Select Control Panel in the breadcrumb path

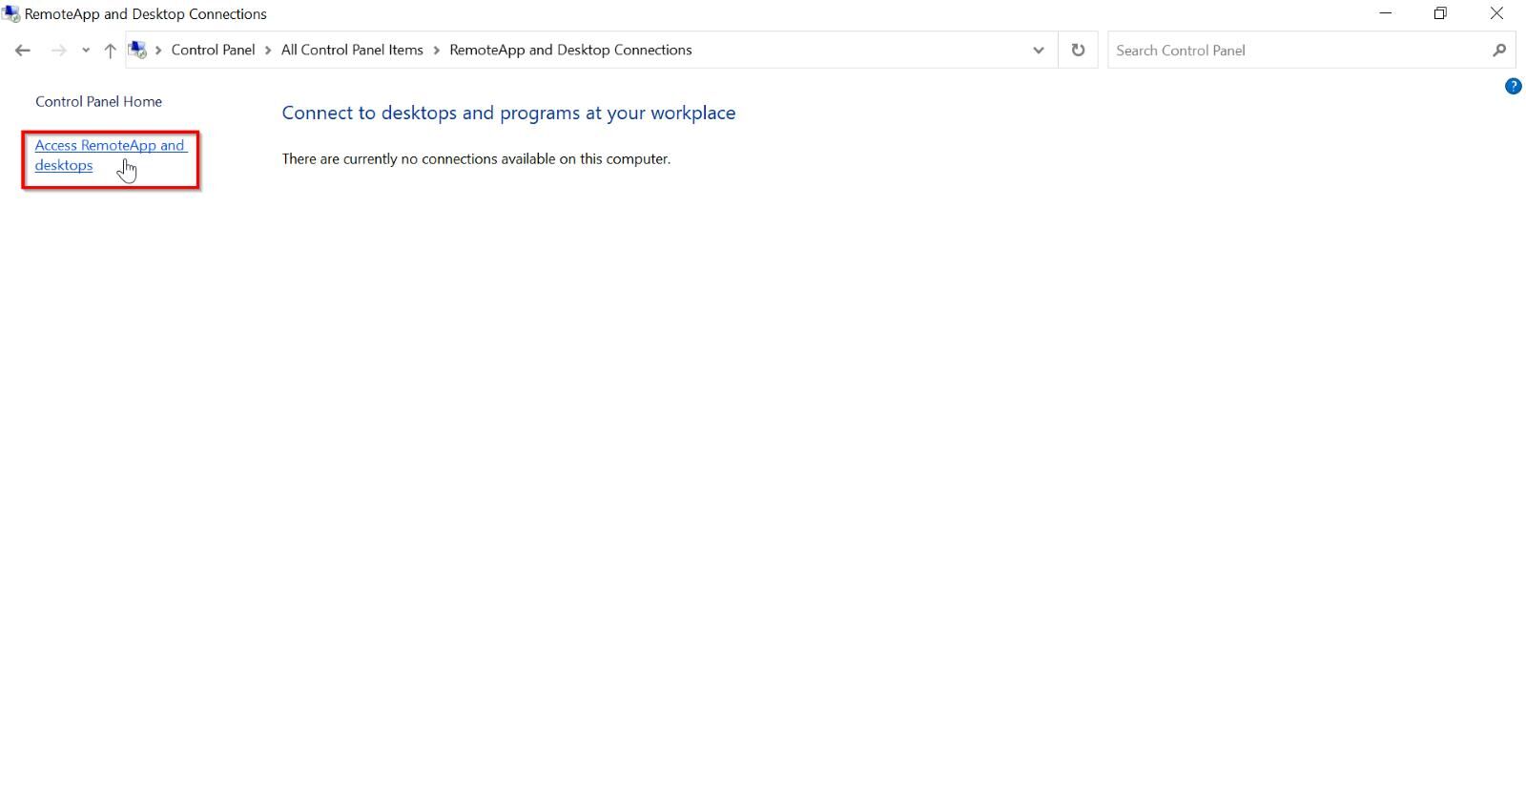(212, 50)
